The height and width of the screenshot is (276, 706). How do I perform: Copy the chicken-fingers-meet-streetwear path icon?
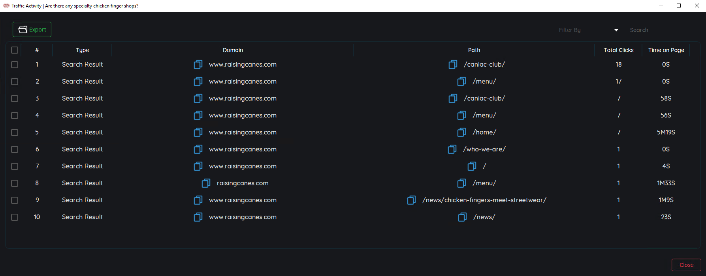click(x=411, y=200)
